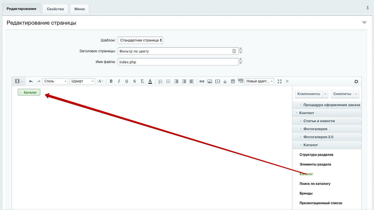Select the Структура разделов component
The height and width of the screenshot is (210, 374).
pyautogui.click(x=317, y=155)
